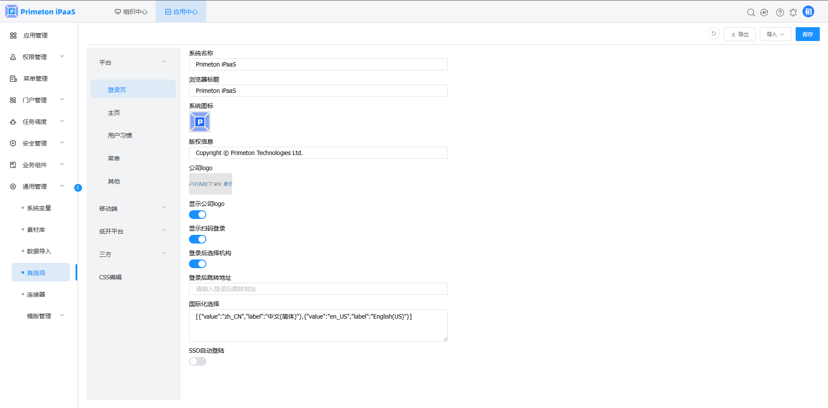The height and width of the screenshot is (408, 828).
Task: Open the help question-mark icon
Action: click(x=780, y=13)
